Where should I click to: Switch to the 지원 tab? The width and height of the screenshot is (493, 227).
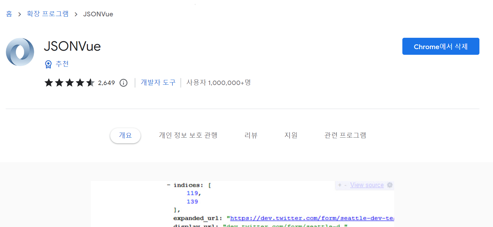291,135
